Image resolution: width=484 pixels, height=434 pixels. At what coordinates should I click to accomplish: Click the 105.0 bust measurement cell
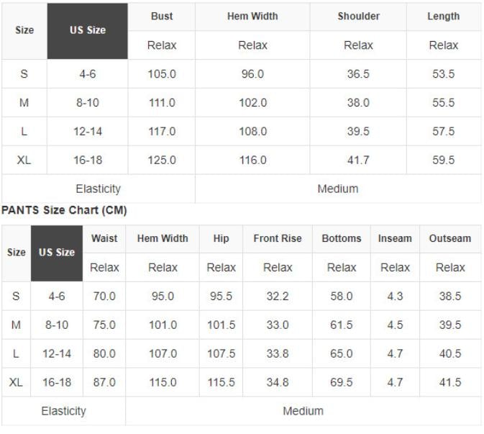click(x=162, y=74)
